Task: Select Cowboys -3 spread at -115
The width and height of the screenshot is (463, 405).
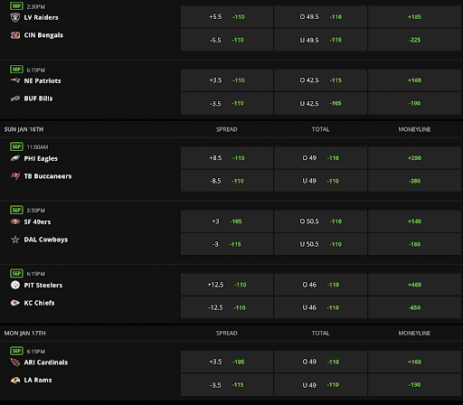Action: (227, 244)
